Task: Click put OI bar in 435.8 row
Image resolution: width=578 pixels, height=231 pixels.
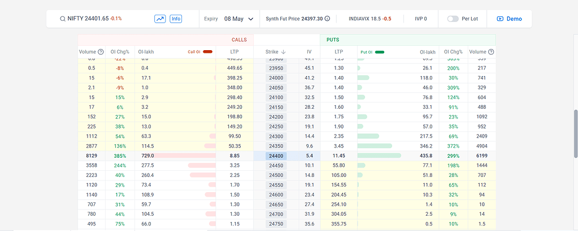Action: tap(379, 156)
